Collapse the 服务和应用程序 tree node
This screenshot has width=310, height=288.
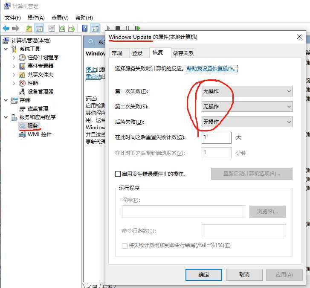click(x=6, y=117)
